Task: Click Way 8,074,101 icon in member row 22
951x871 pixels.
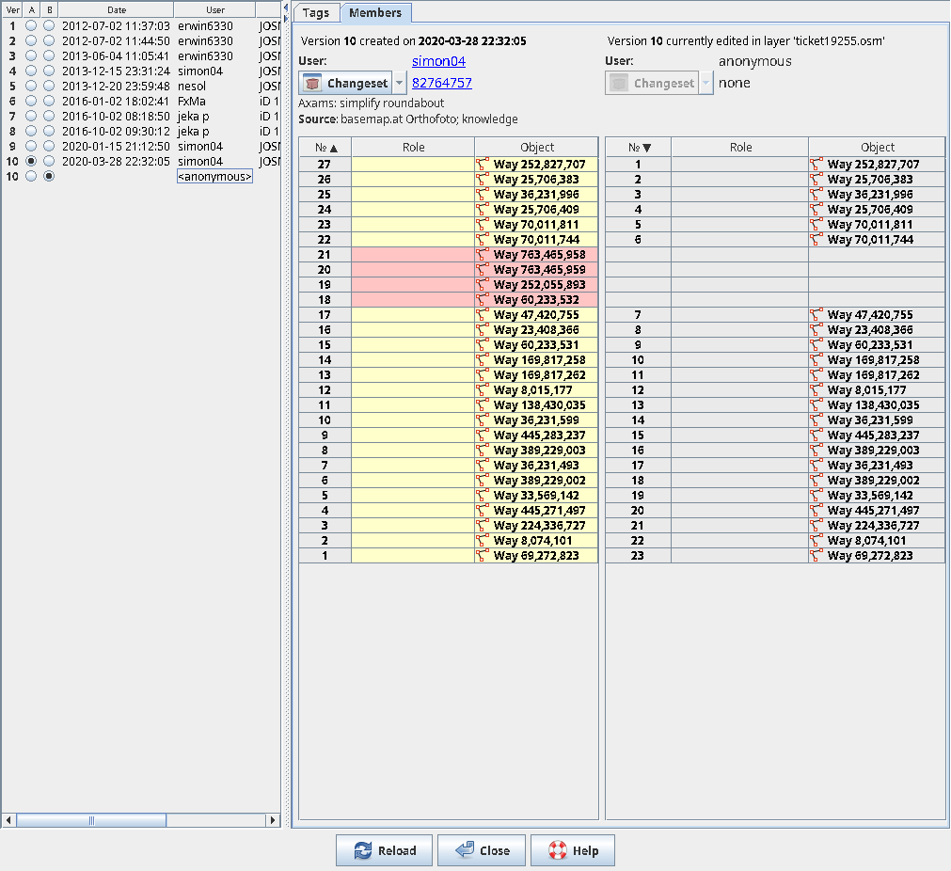Action: [x=817, y=541]
